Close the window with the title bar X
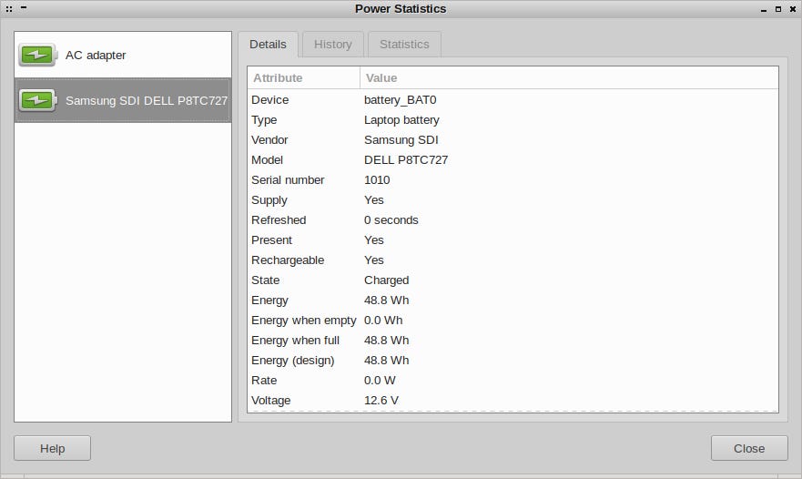 coord(792,9)
